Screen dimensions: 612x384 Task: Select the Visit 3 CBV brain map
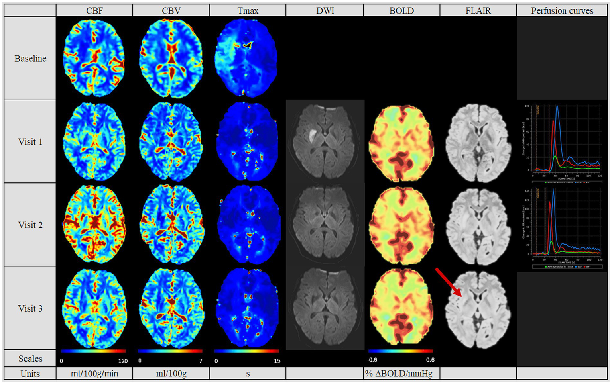pos(171,308)
